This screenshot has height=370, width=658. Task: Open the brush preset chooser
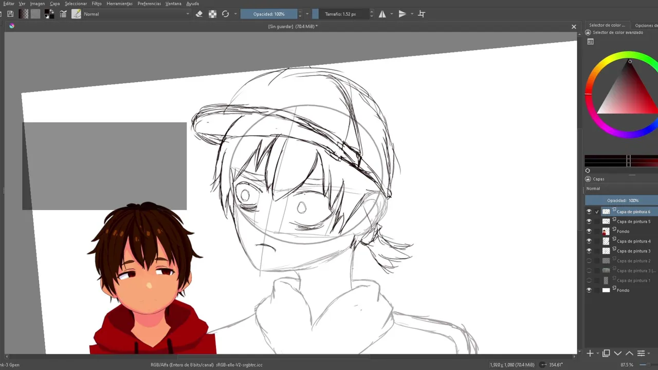(x=76, y=14)
